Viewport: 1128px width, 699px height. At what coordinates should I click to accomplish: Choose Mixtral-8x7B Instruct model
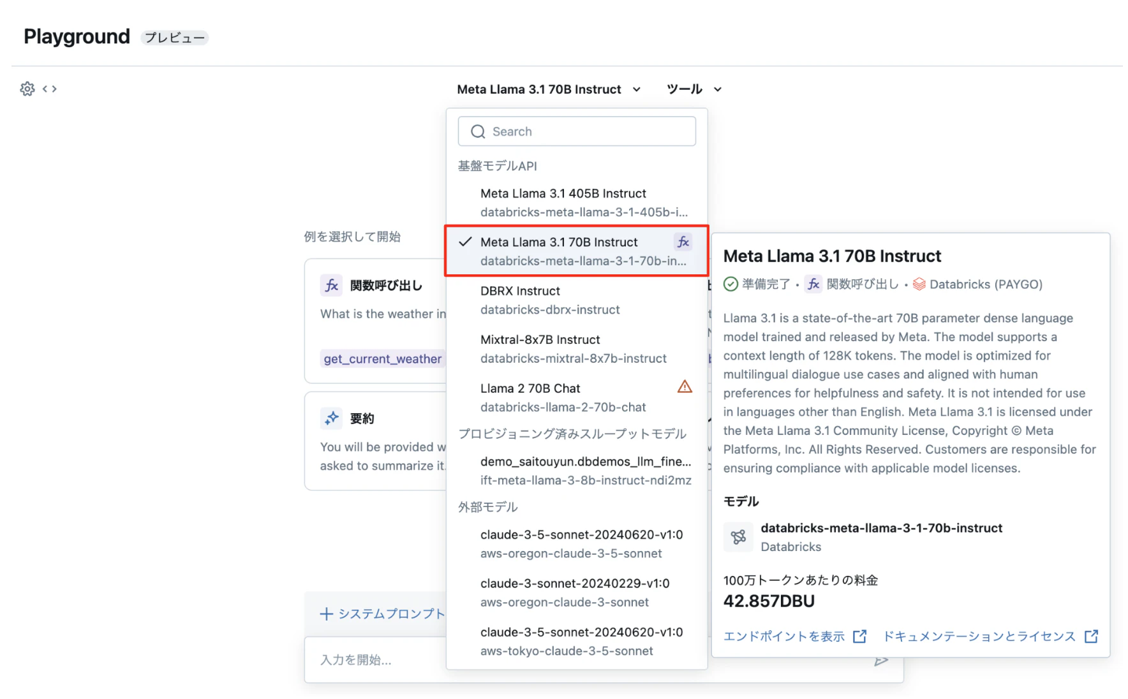coord(577,349)
